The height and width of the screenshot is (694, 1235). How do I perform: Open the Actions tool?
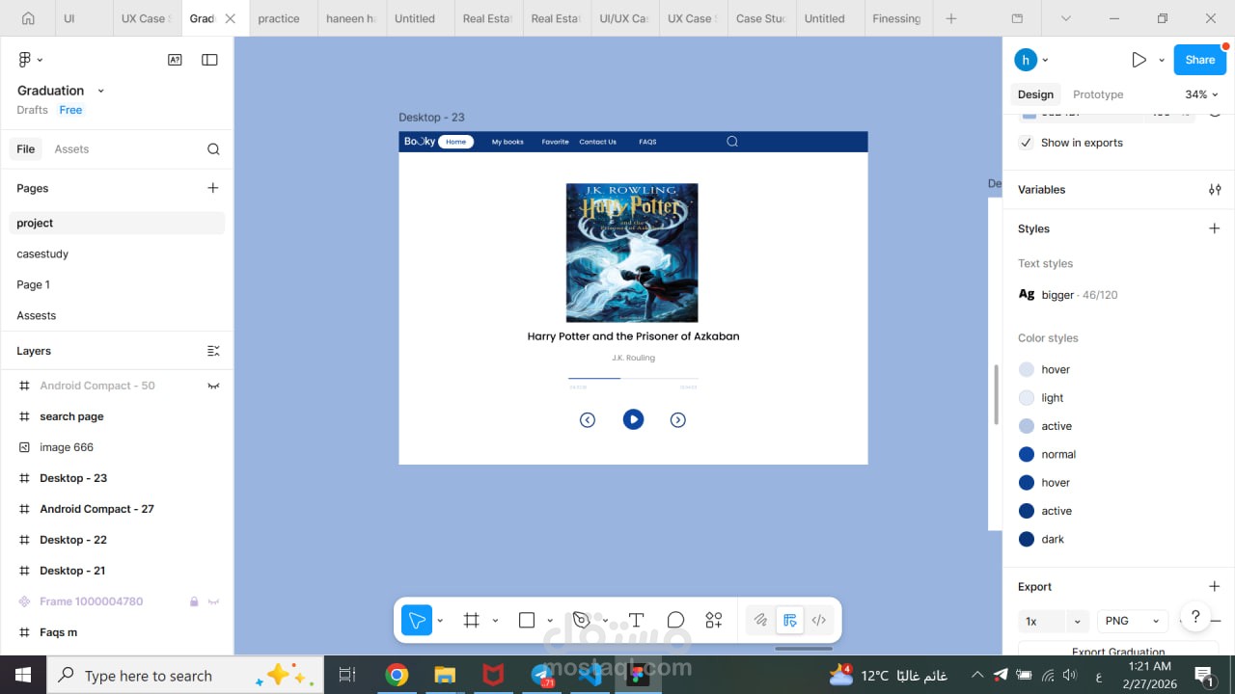coord(714,620)
